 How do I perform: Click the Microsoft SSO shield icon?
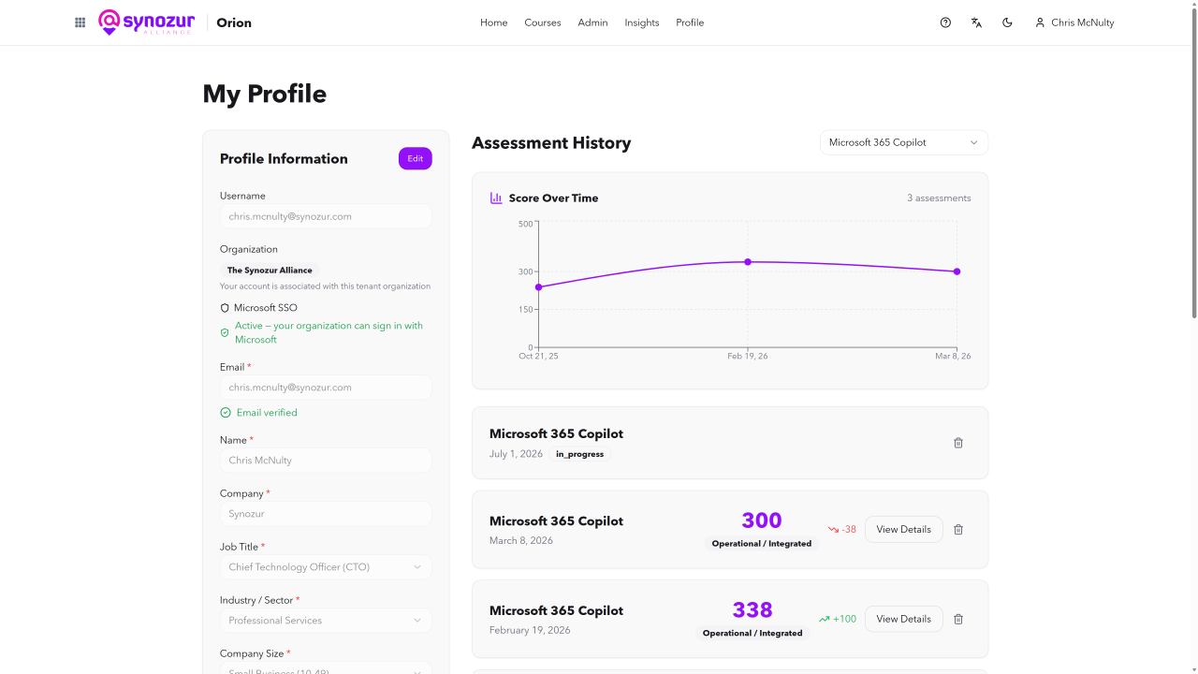(x=225, y=308)
